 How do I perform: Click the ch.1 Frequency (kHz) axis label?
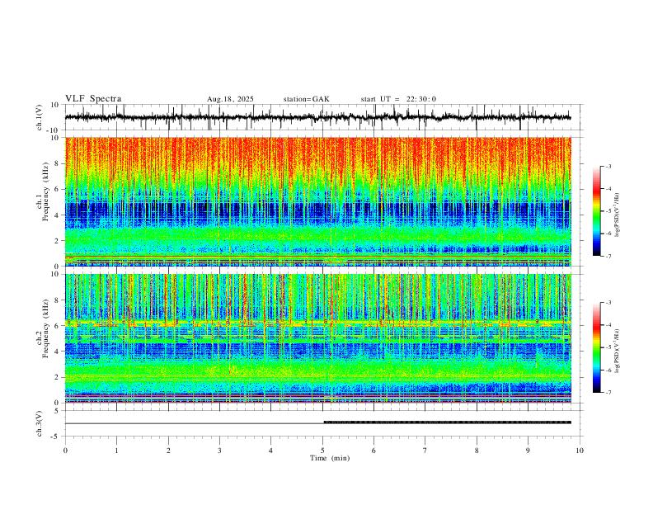pos(42,191)
